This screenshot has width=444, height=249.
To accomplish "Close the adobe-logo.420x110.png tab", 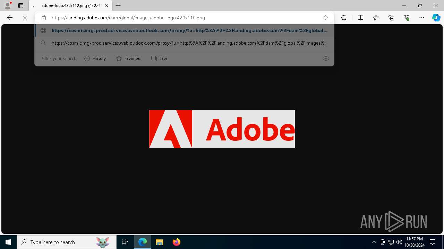I will coord(106,6).
